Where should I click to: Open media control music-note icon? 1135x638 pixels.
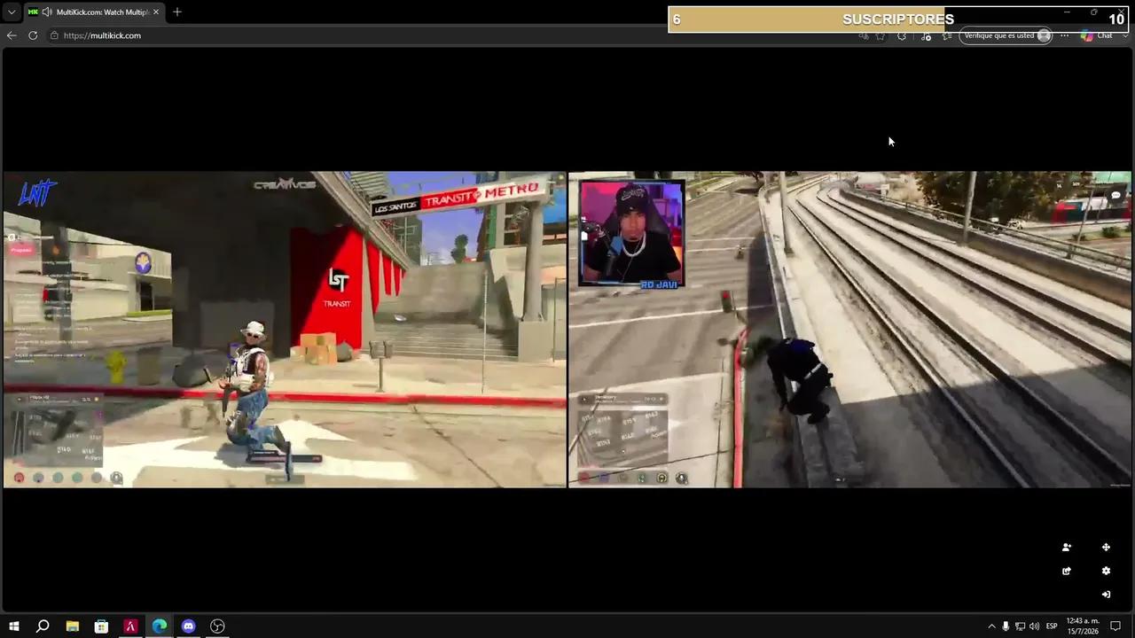click(x=926, y=35)
